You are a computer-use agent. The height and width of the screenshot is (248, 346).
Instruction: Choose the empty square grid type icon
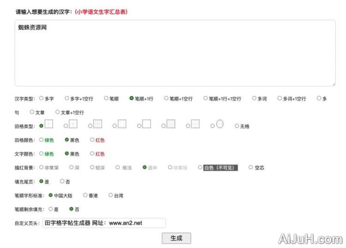coord(146,124)
